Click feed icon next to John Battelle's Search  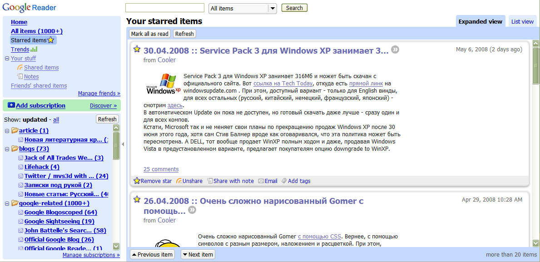pyautogui.click(x=20, y=231)
